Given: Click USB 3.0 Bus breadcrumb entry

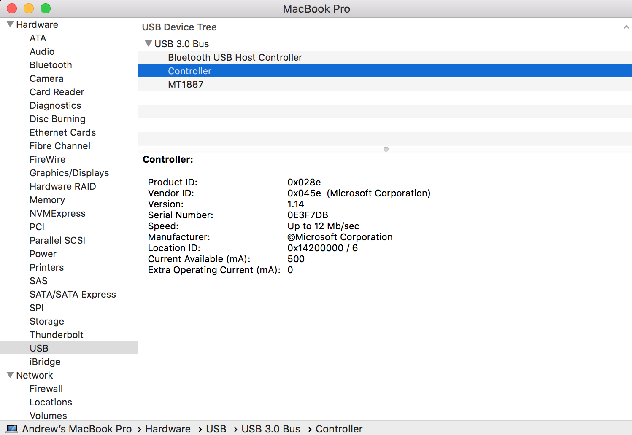Looking at the screenshot, I should [270, 429].
